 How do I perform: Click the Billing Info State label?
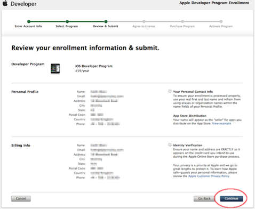pyautogui.click(x=82, y=164)
